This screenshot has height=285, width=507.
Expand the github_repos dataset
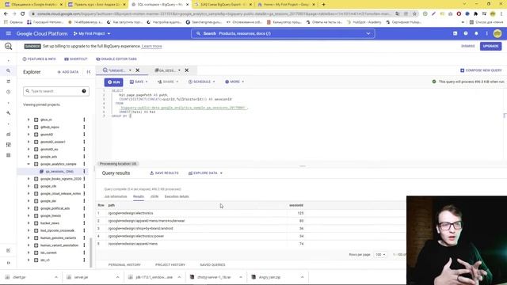click(x=29, y=127)
